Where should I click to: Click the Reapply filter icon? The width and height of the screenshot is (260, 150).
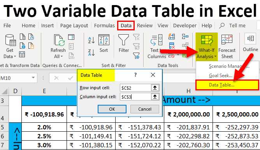[136, 46]
